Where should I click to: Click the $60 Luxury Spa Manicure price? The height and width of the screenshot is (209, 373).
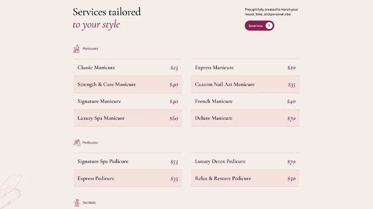pos(174,118)
